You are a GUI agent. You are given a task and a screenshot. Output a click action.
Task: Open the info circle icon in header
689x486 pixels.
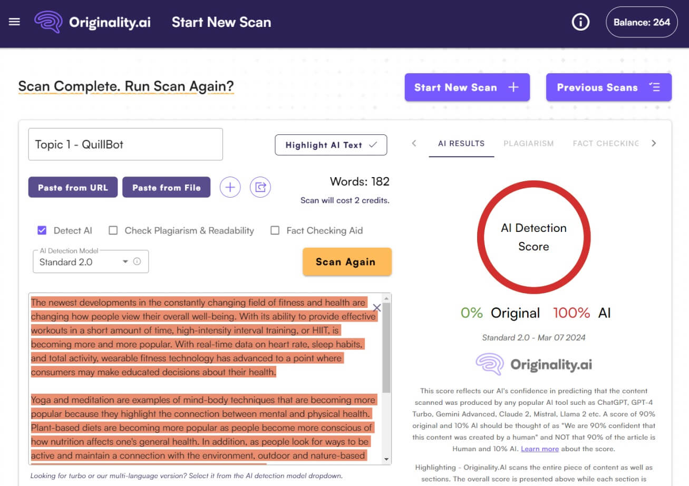580,22
